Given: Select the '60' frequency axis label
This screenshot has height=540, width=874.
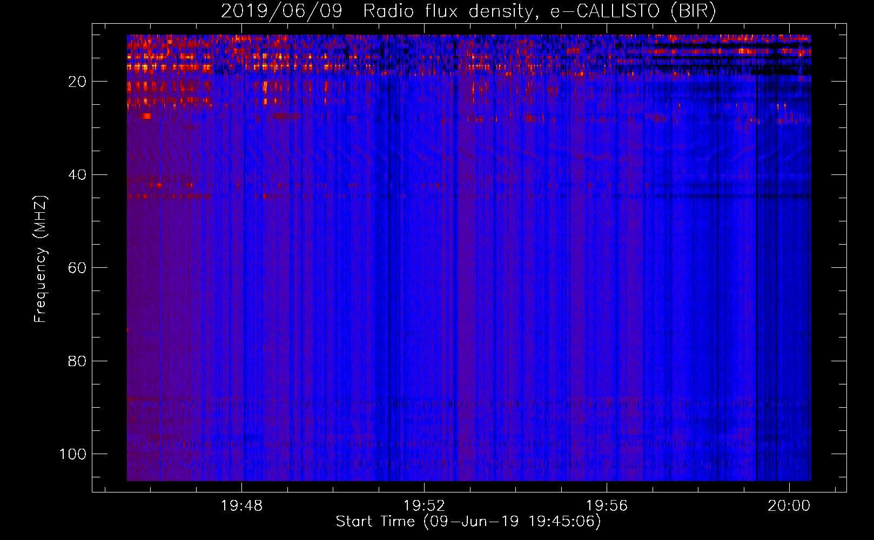Looking at the screenshot, I should 77,268.
